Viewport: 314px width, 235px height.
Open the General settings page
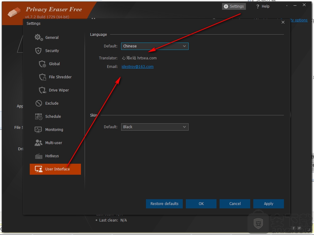[55, 37]
